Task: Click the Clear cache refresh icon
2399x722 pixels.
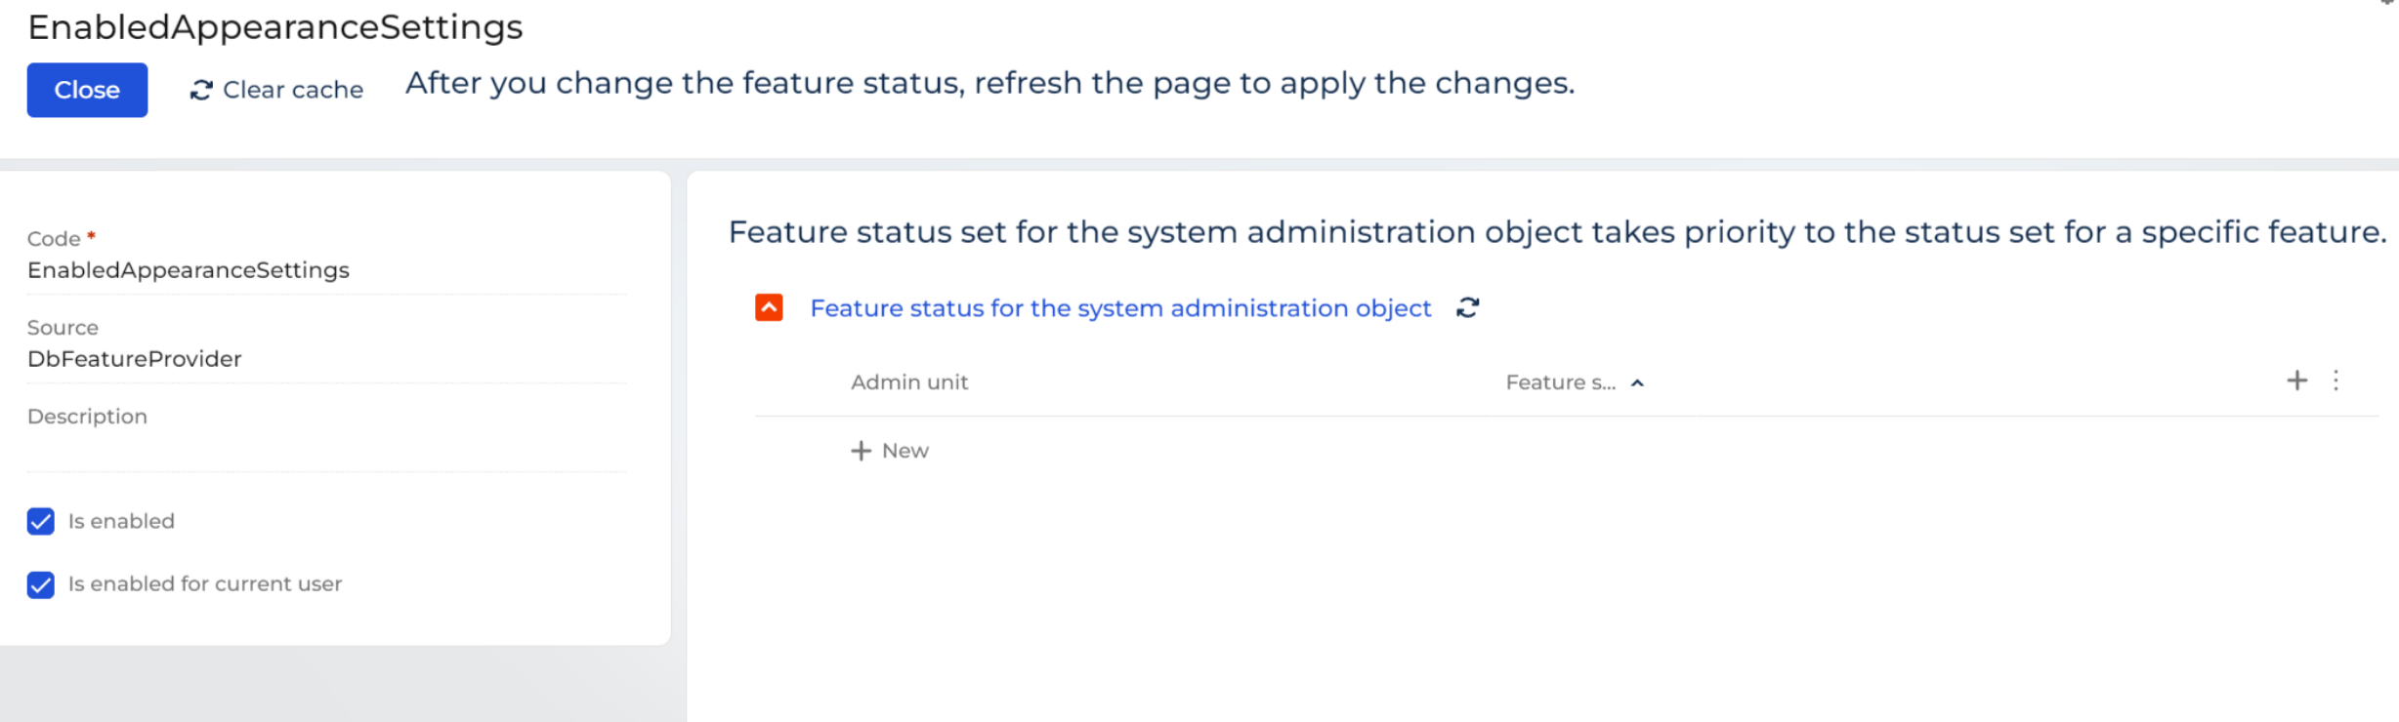Action: (x=200, y=89)
